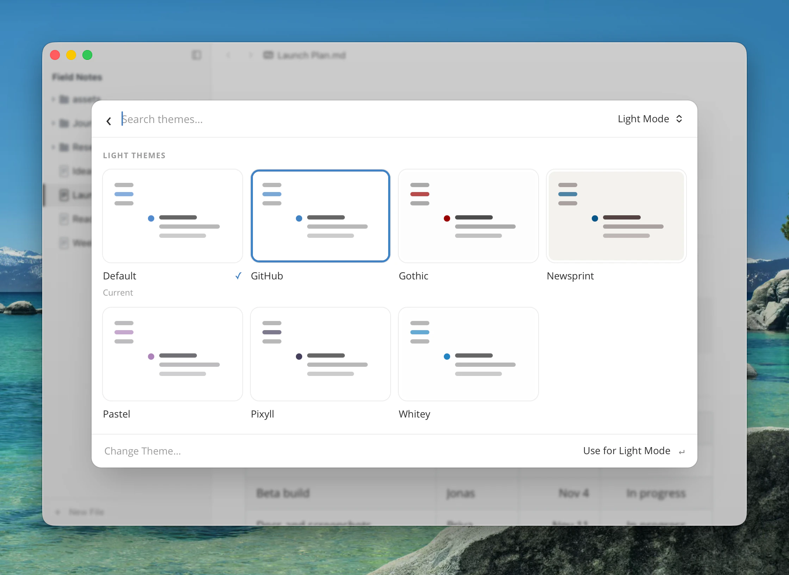Click the Default theme name label
The width and height of the screenshot is (789, 575).
(x=119, y=276)
